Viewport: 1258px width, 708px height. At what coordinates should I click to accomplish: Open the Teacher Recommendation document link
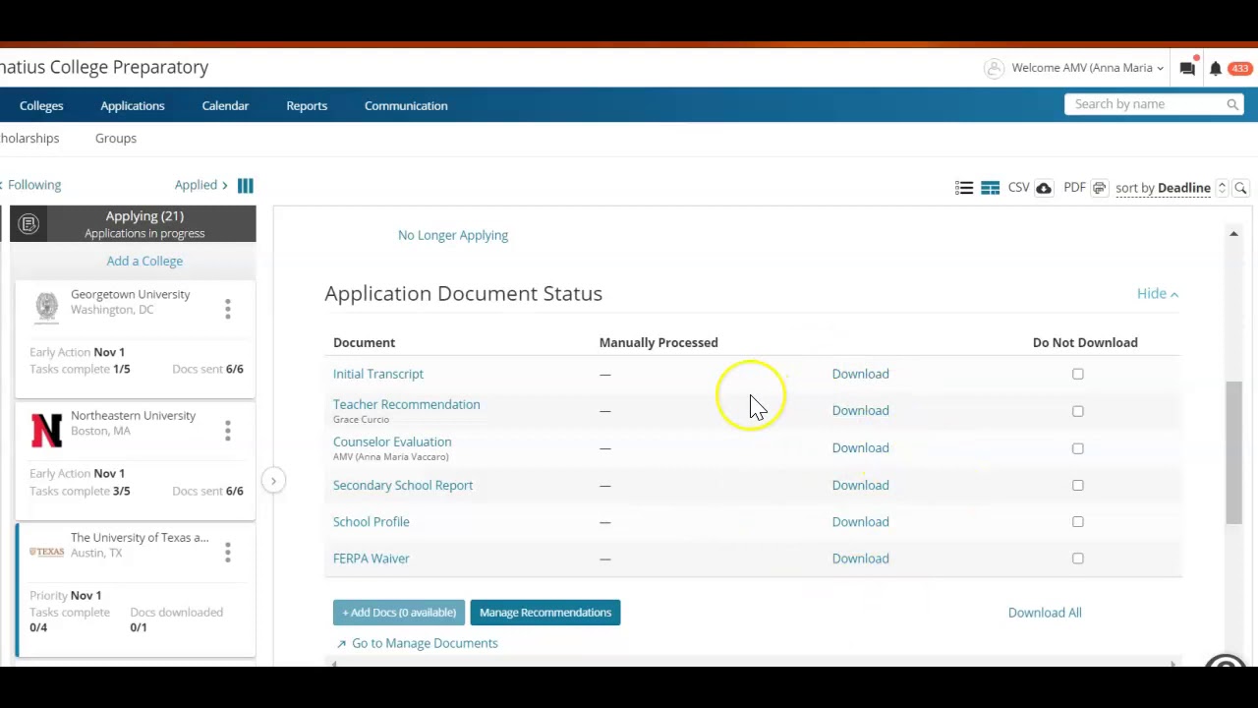pos(407,404)
